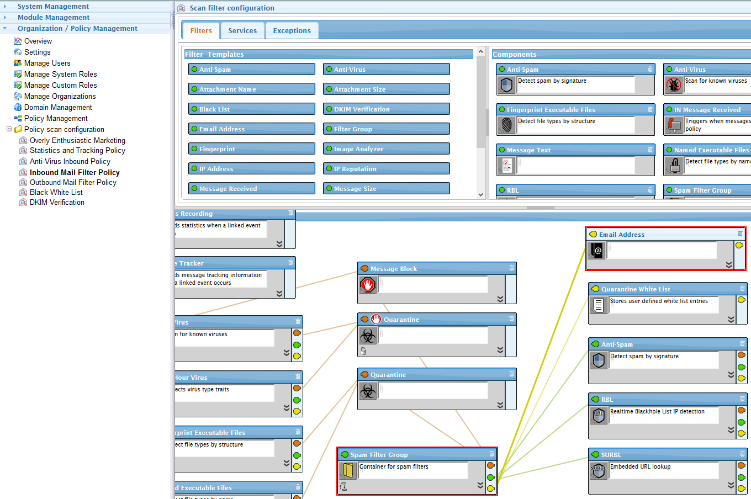Expand the SURBL node with its double chevron
This screenshot has width=751, height=499.
tap(731, 485)
